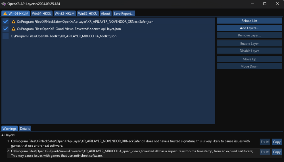Click the Add Layers... button
Screen dimensions: 284x162
(x=249, y=28)
